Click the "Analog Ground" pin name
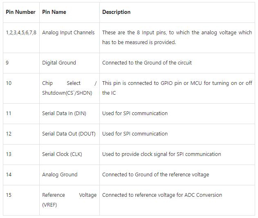 click(x=60, y=174)
